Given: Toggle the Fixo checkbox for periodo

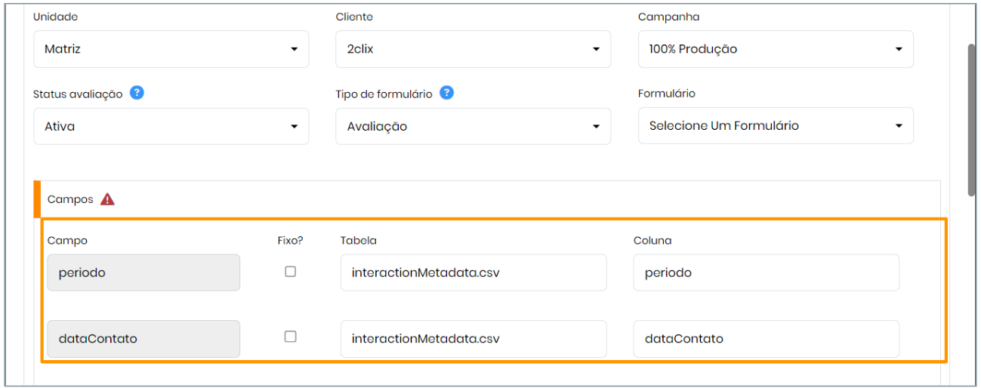Looking at the screenshot, I should click(290, 272).
